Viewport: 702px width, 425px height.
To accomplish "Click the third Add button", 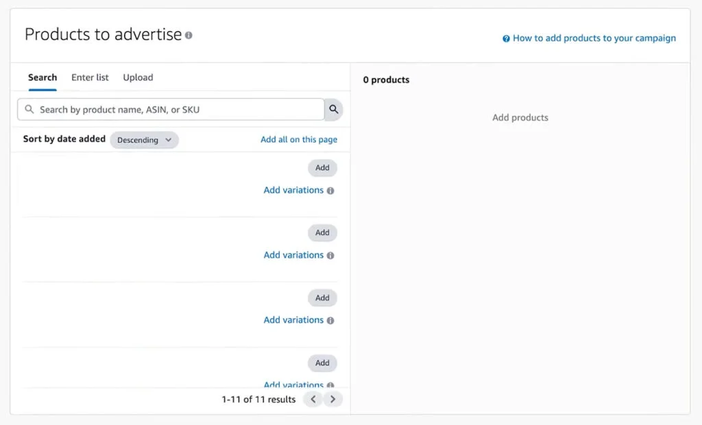I will click(322, 297).
